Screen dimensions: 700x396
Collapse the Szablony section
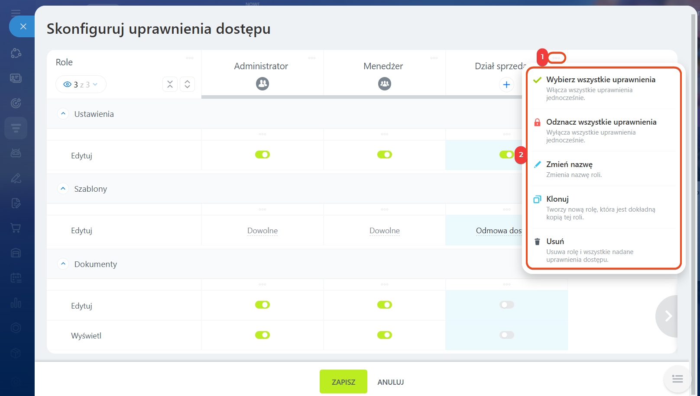click(63, 189)
